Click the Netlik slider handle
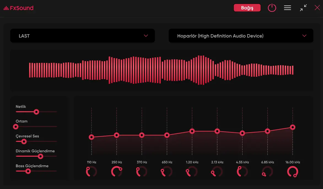This screenshot has height=189, width=323. click(x=36, y=112)
